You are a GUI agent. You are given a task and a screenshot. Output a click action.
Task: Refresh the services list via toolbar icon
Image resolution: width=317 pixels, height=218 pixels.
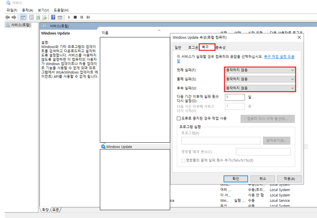coord(38,17)
